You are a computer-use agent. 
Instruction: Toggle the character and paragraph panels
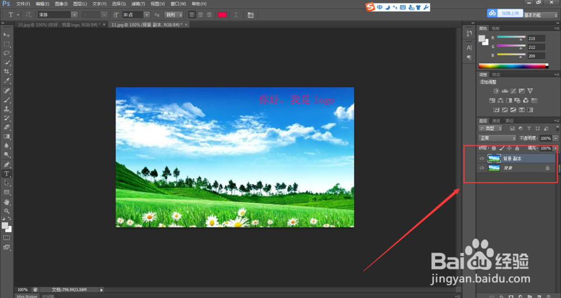[250, 15]
